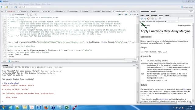Show more editor tabs with overflow chevron

(x=131, y=11)
